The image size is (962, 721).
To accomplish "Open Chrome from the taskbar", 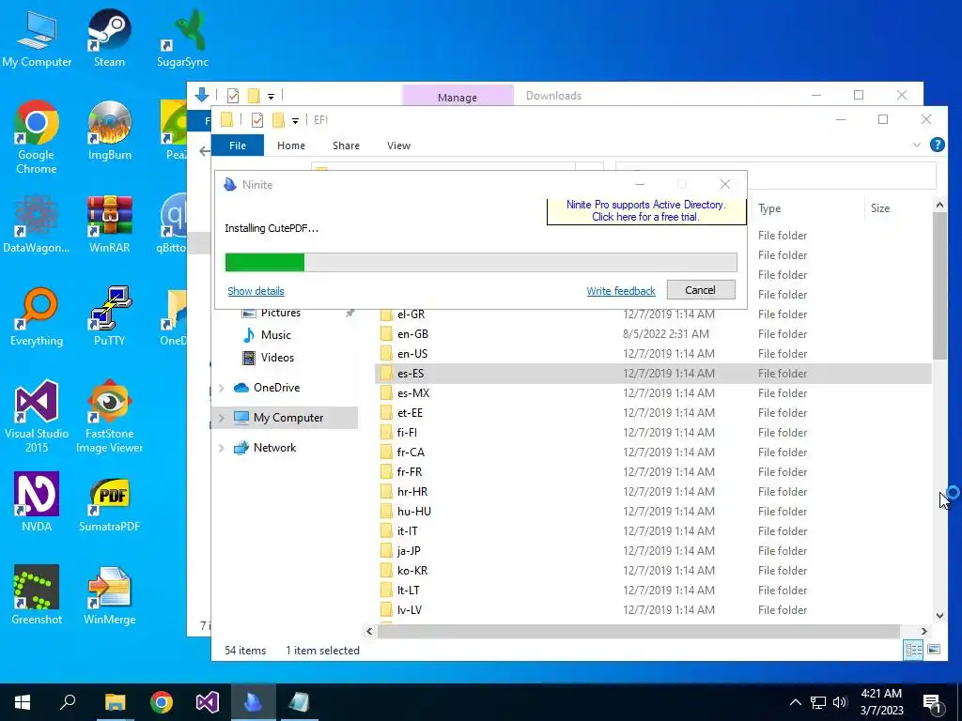I will tap(162, 702).
